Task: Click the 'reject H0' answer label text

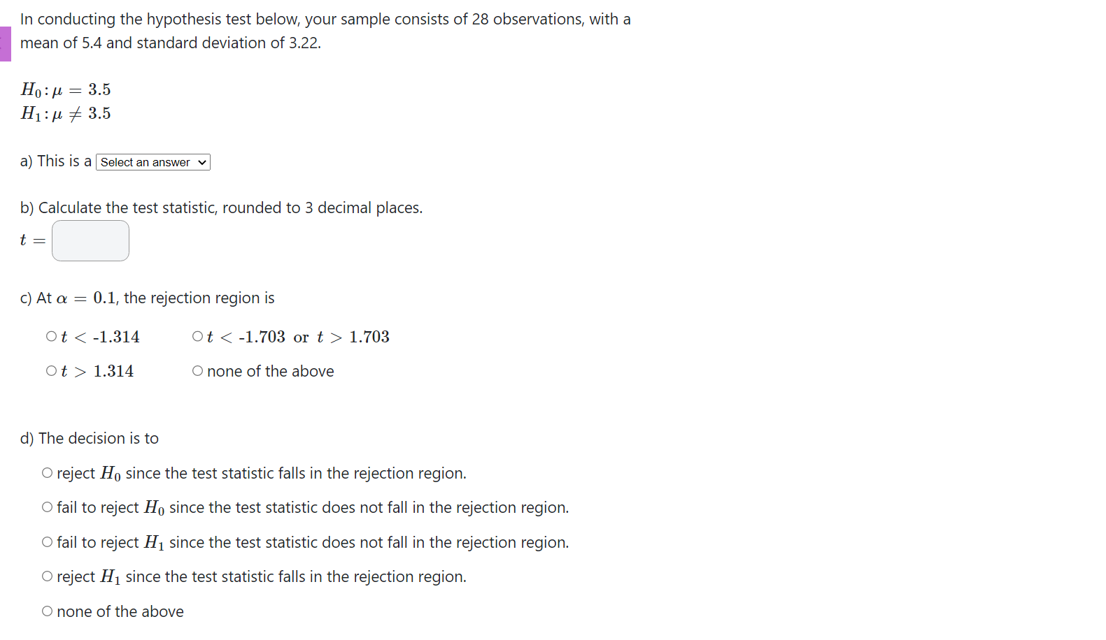Action: (261, 472)
